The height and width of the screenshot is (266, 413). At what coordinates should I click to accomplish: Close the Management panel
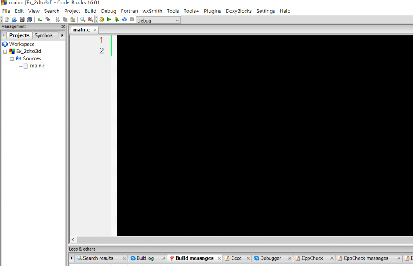pos(63,27)
